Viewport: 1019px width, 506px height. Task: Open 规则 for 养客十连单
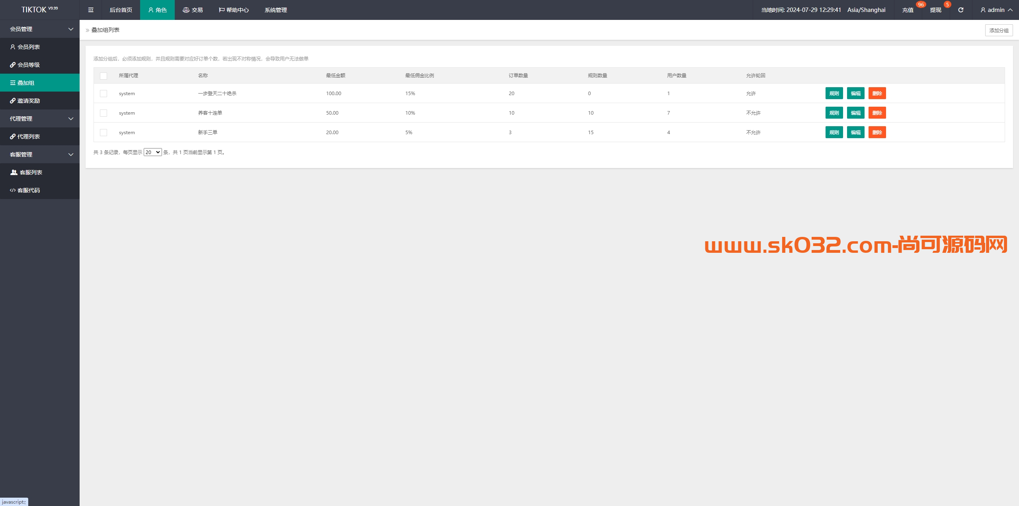(x=834, y=113)
